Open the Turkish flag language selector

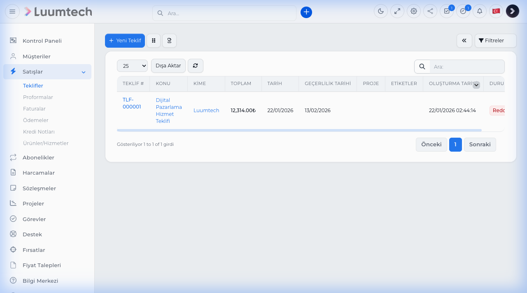(x=496, y=11)
